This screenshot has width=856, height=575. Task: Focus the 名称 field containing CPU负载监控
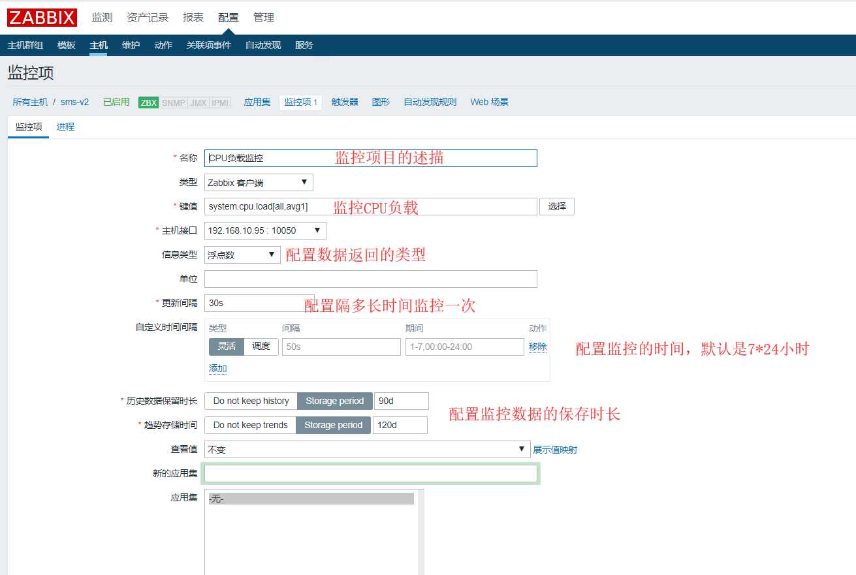(371, 158)
